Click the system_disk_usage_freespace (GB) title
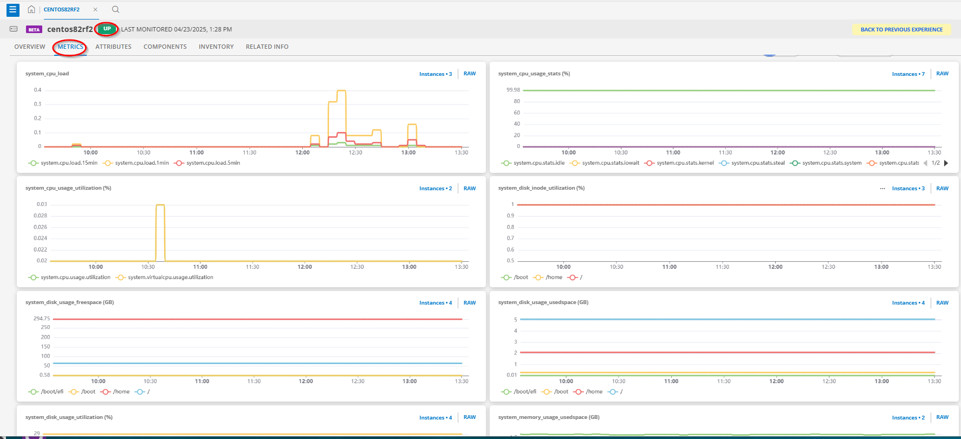 [x=69, y=302]
